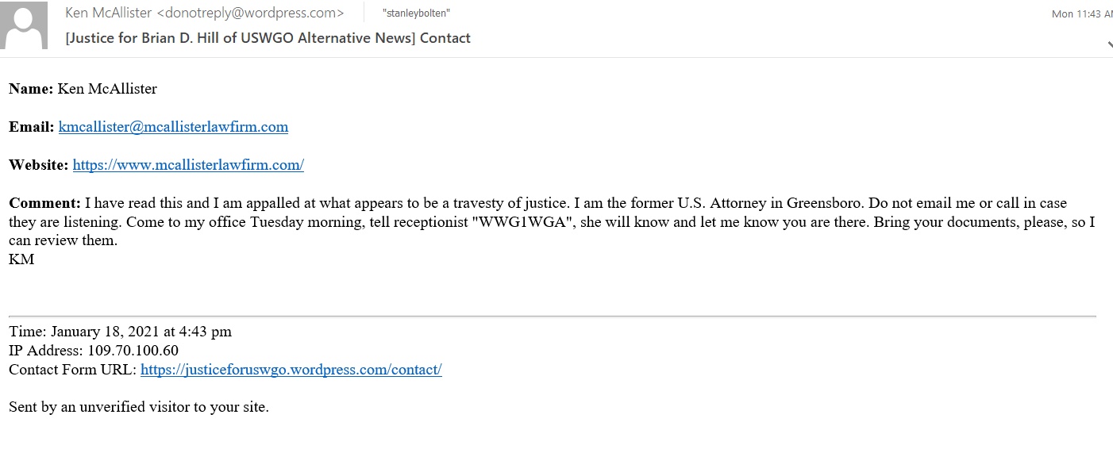Click the Time: January 18, 2021 line
The image size is (1113, 453).
pos(120,332)
